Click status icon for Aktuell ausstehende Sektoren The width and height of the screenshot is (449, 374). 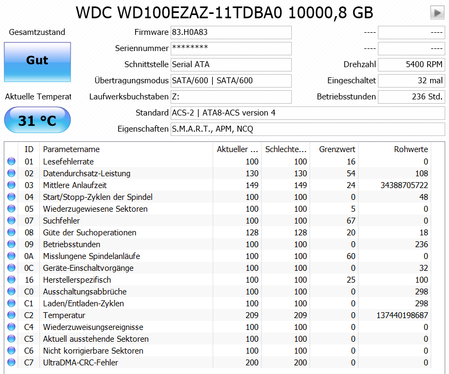pyautogui.click(x=11, y=339)
